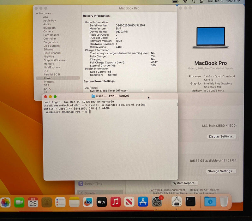Open the Notes app in Dock
The image size is (252, 221).
[74, 202]
